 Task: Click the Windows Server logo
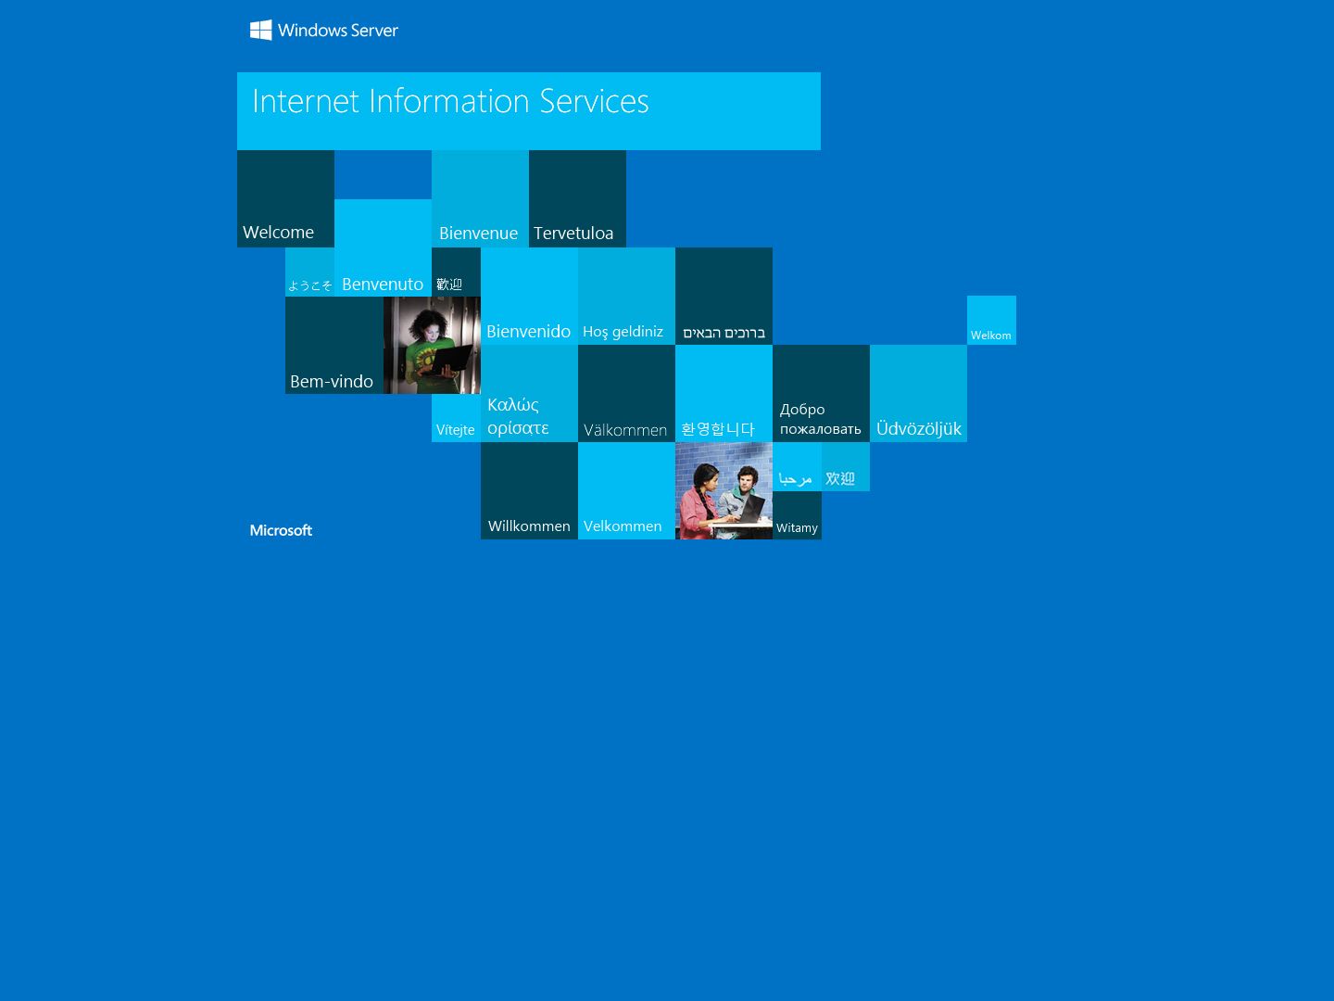(324, 31)
